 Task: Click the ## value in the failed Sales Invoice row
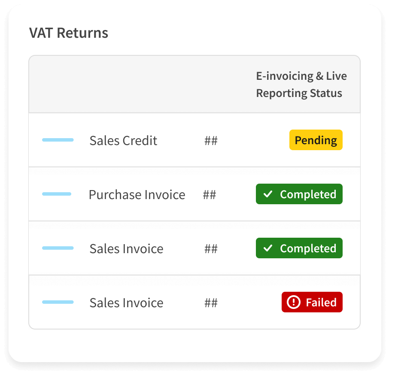pyautogui.click(x=211, y=303)
